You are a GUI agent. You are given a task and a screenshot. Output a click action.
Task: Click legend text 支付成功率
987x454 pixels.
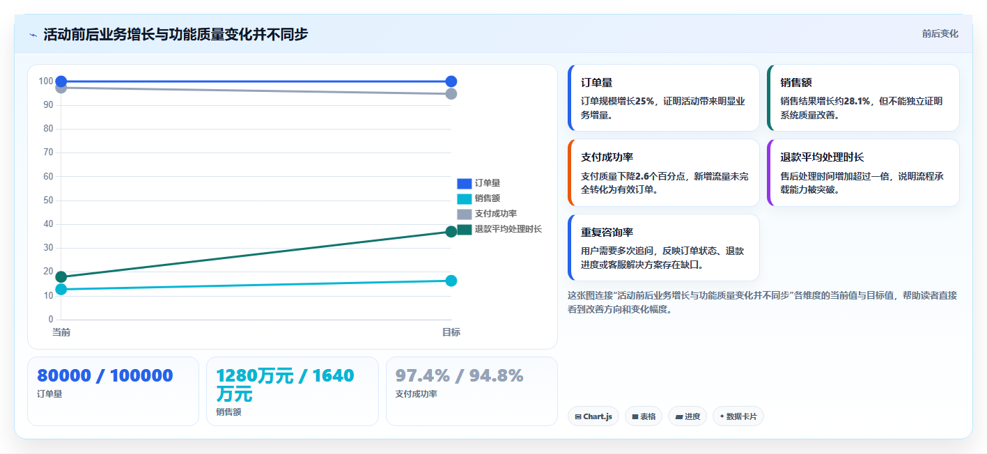tap(496, 214)
